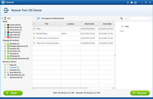
Task: Click the Reminders icon
Action: (8, 70)
